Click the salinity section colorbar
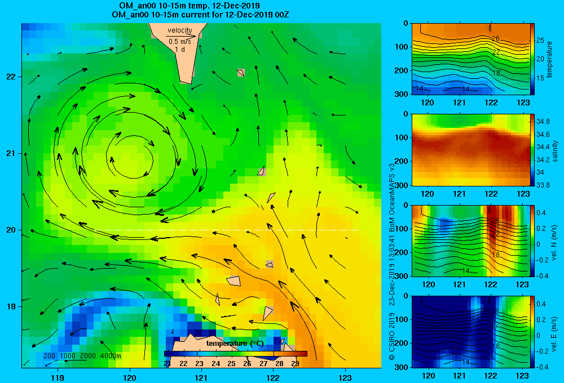The height and width of the screenshot is (383, 564). click(532, 150)
